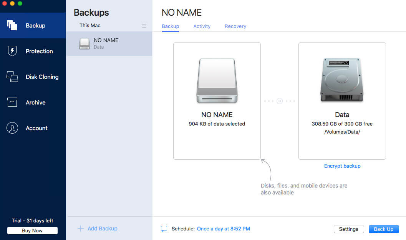Click the green macOS fullscreen button

click(x=20, y=3)
